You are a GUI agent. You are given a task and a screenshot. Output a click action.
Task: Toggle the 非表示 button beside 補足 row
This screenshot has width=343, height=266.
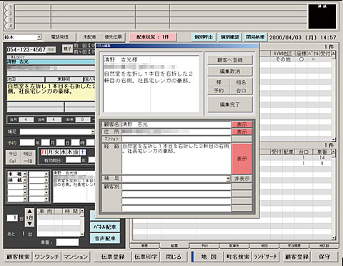click(x=242, y=179)
